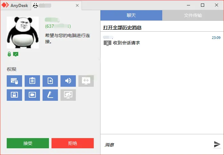Mute remote audio permission speaker icon
The height and width of the screenshot is (155, 224).
[x=68, y=81]
